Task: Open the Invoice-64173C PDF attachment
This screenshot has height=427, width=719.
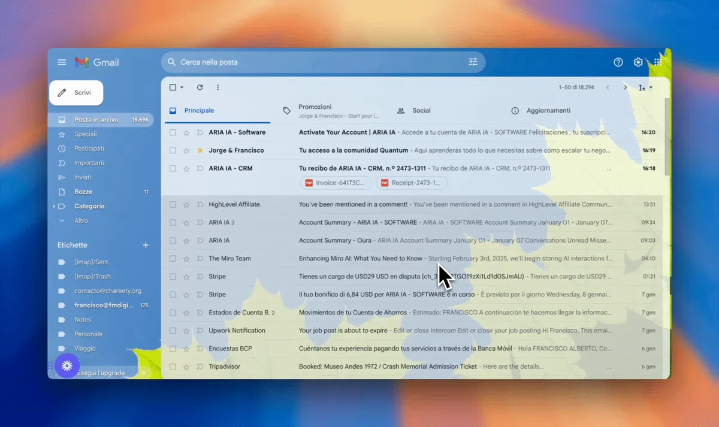Action: (336, 183)
